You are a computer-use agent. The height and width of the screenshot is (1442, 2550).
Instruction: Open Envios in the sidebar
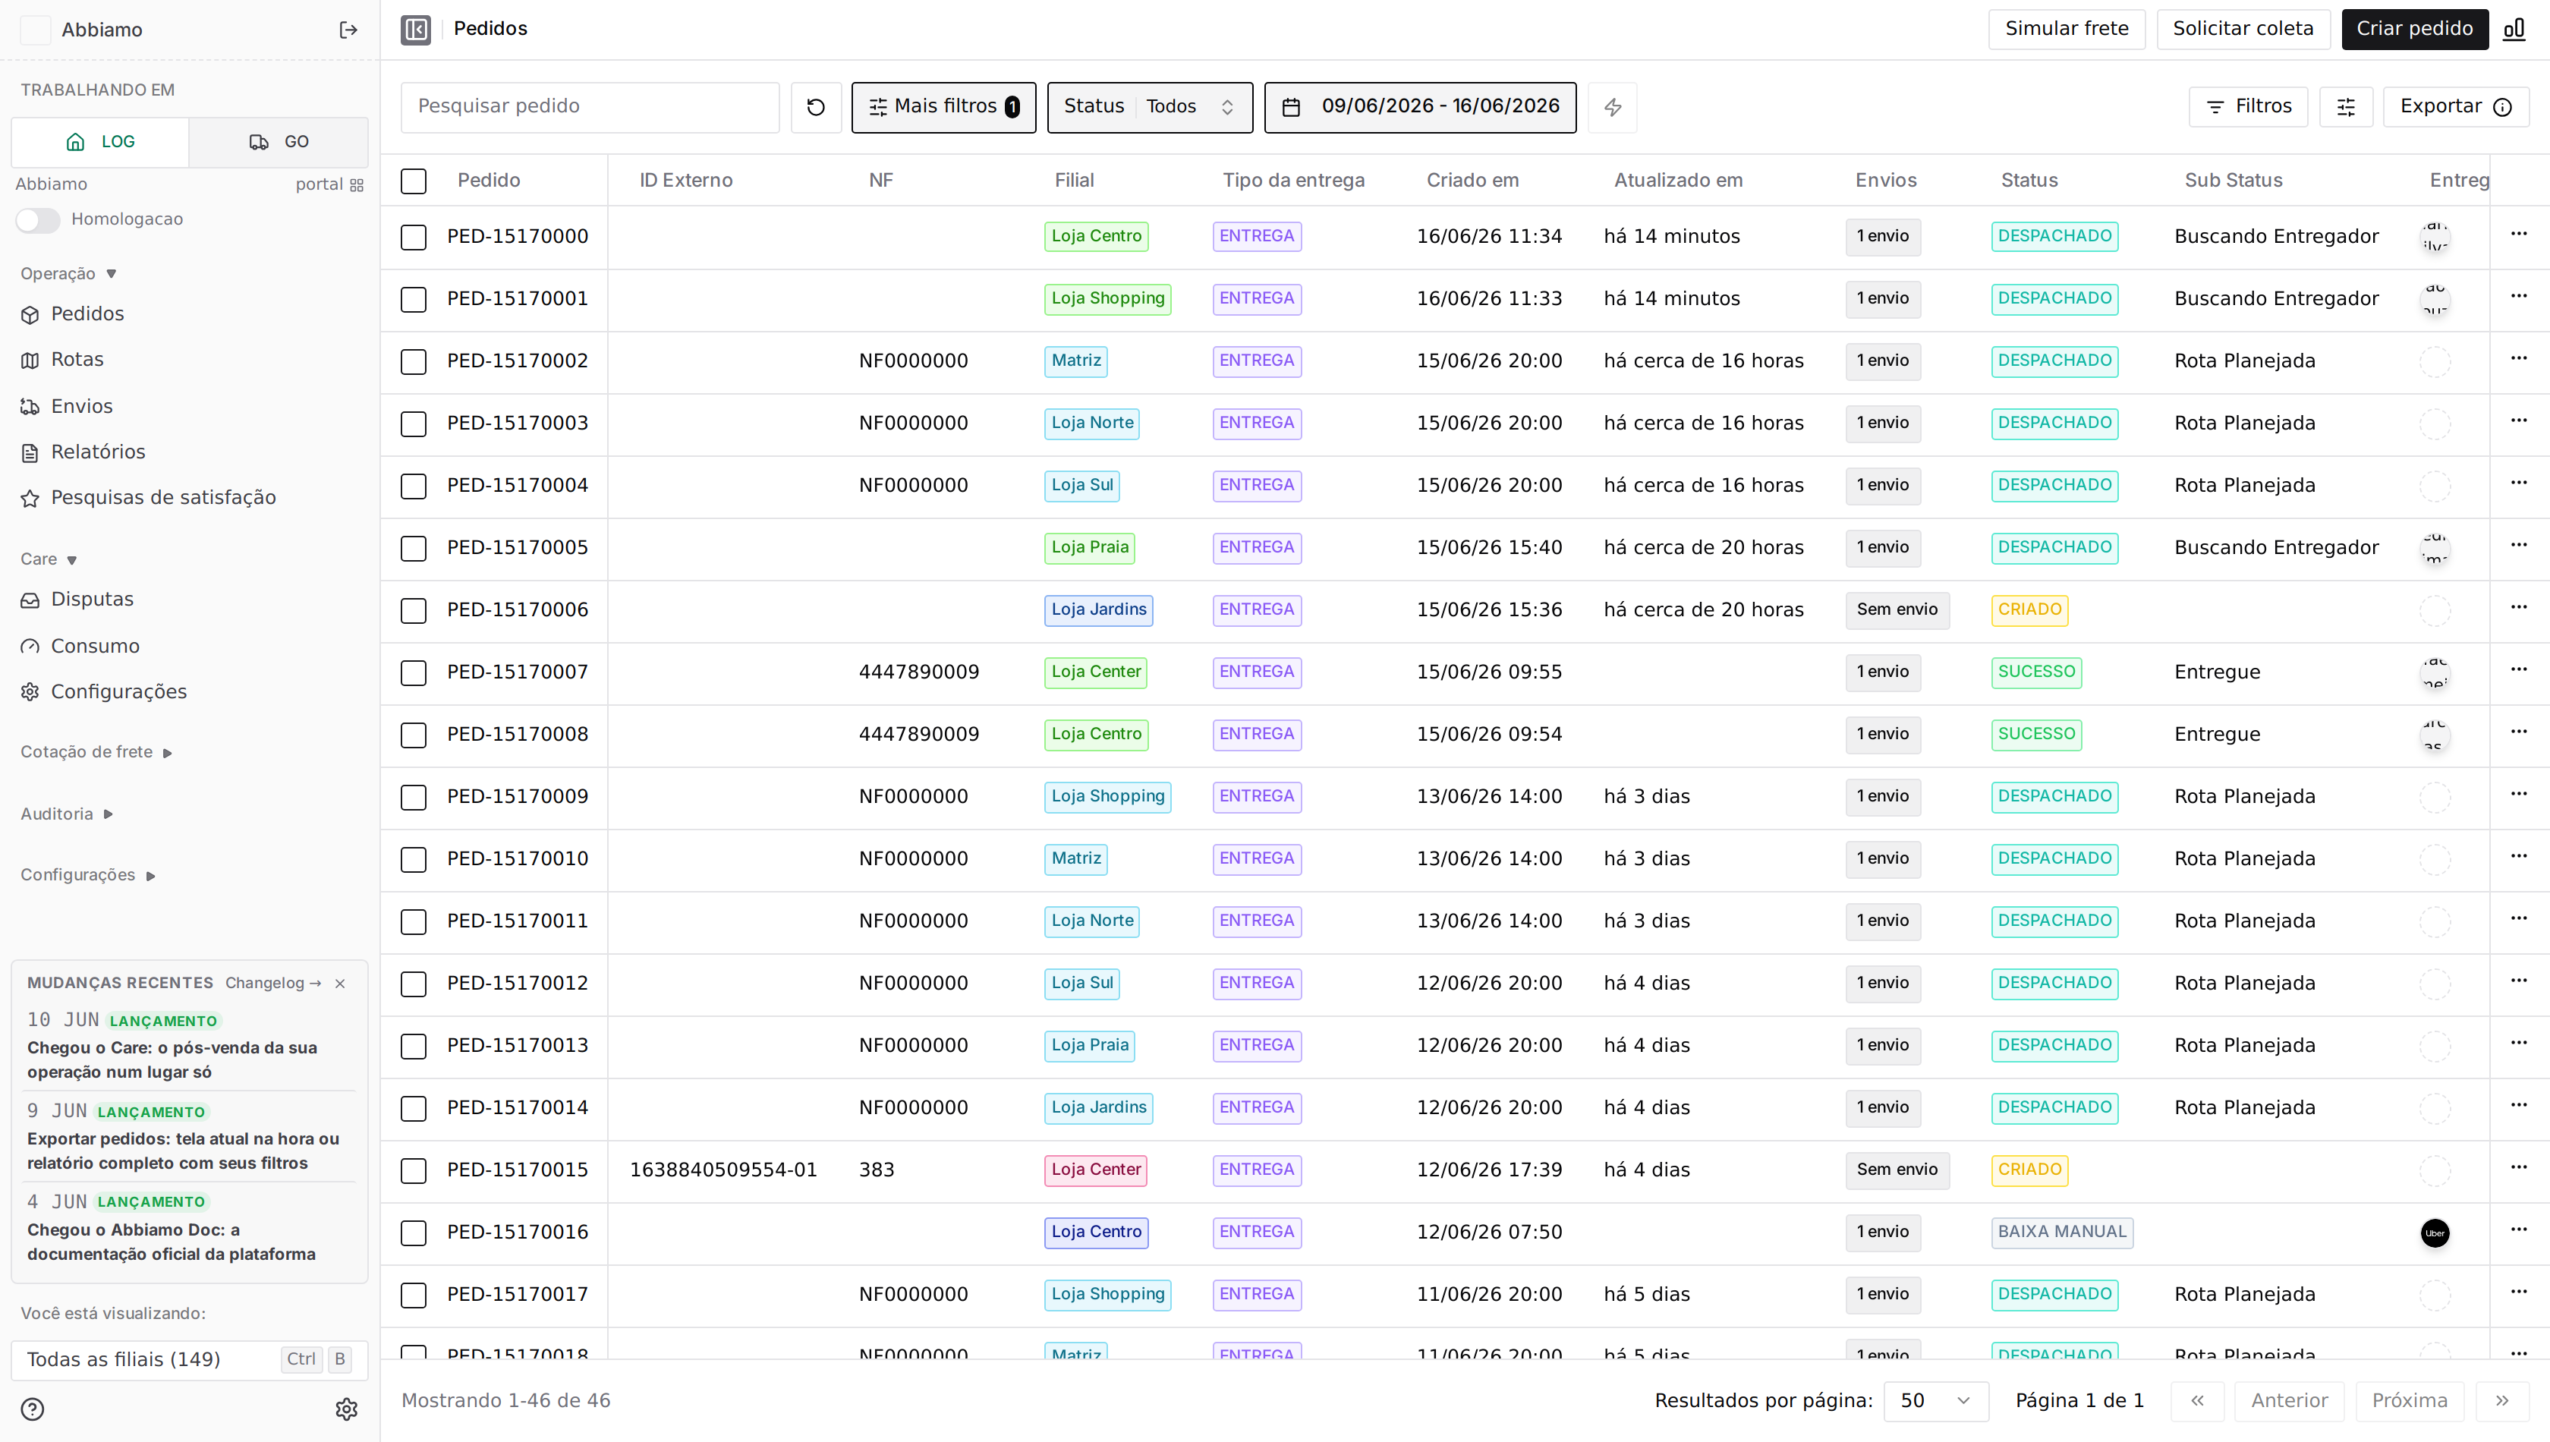[x=81, y=406]
